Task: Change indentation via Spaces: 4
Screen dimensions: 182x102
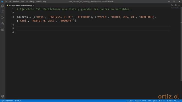Action: pos(138,101)
